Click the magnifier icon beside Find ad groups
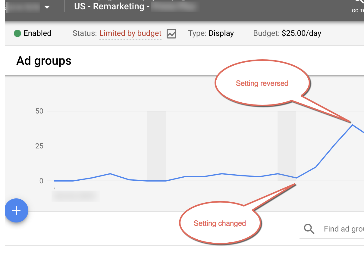The image size is (364, 255). (309, 229)
